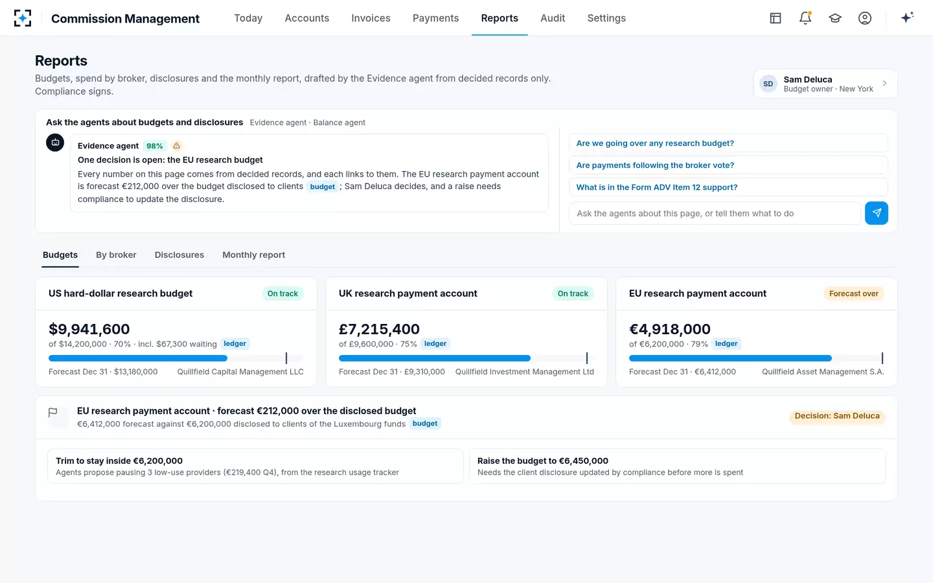
Task: Click the budget source tag in agent message
Action: pyautogui.click(x=323, y=187)
